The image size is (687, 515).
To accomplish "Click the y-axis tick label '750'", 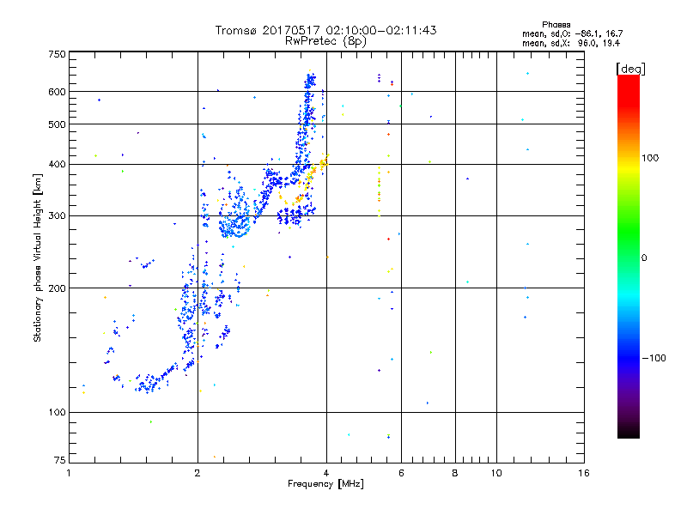I will 57,54.
